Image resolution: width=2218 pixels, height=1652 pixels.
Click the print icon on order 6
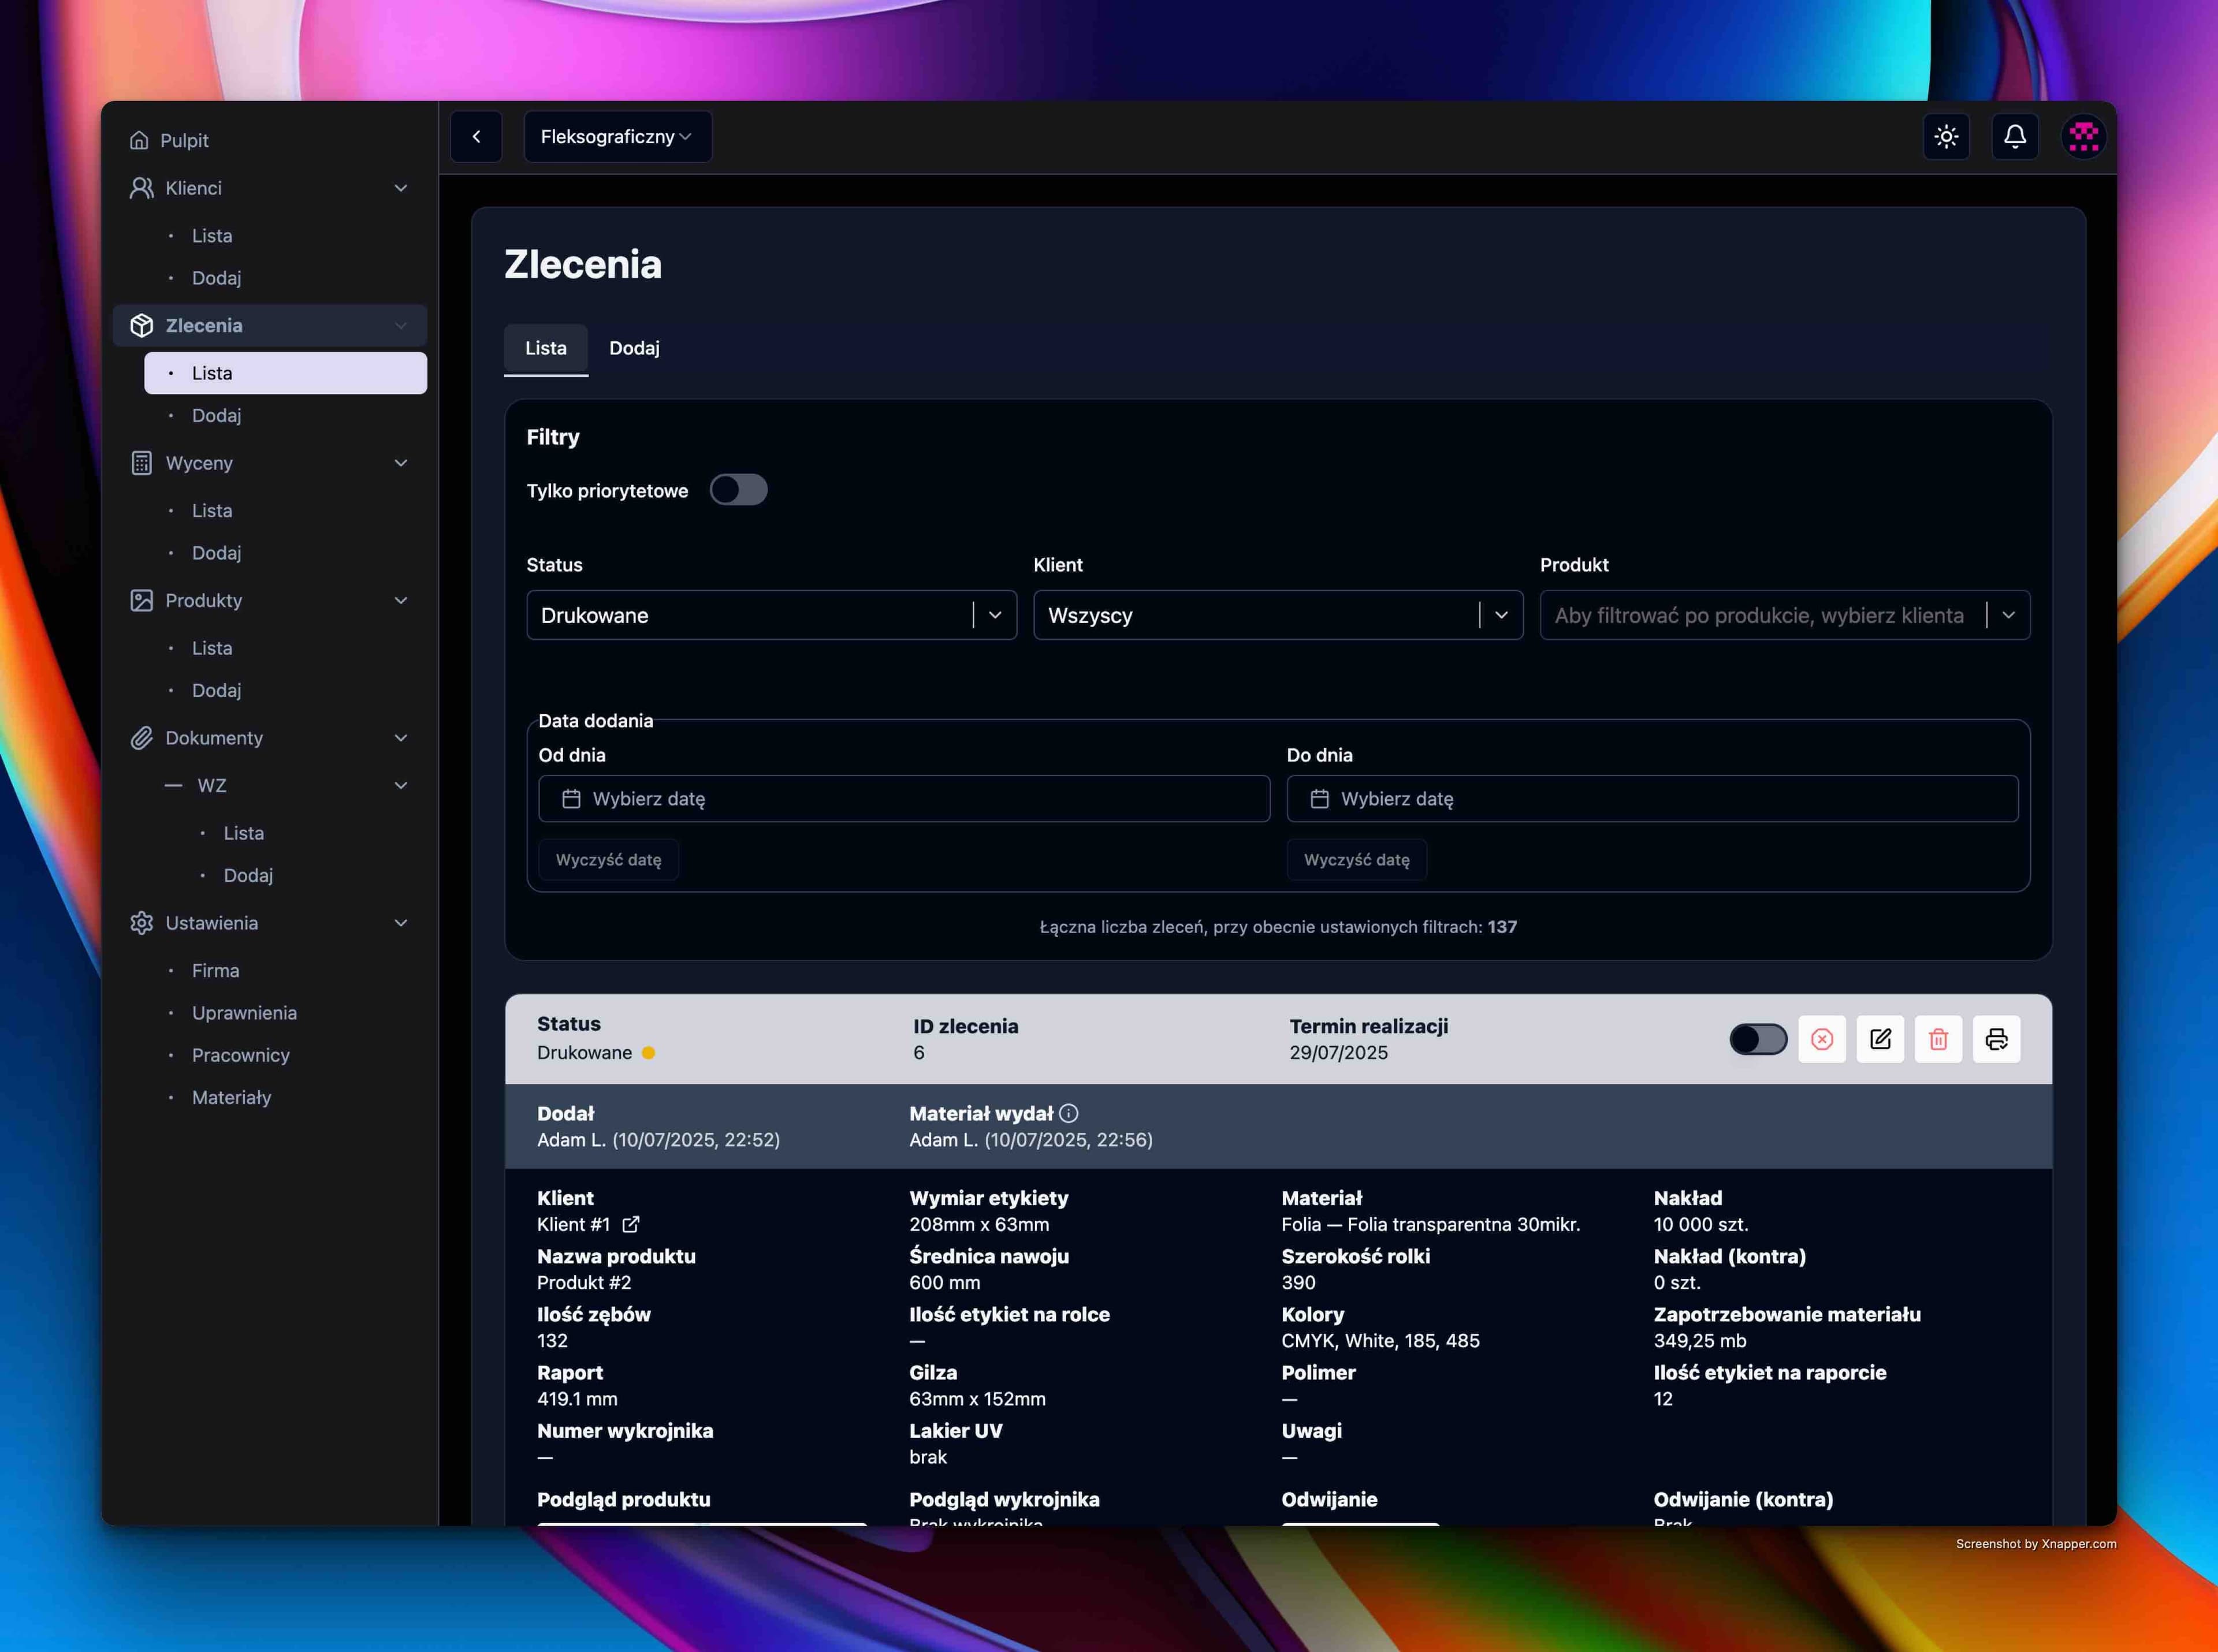click(x=1996, y=1039)
